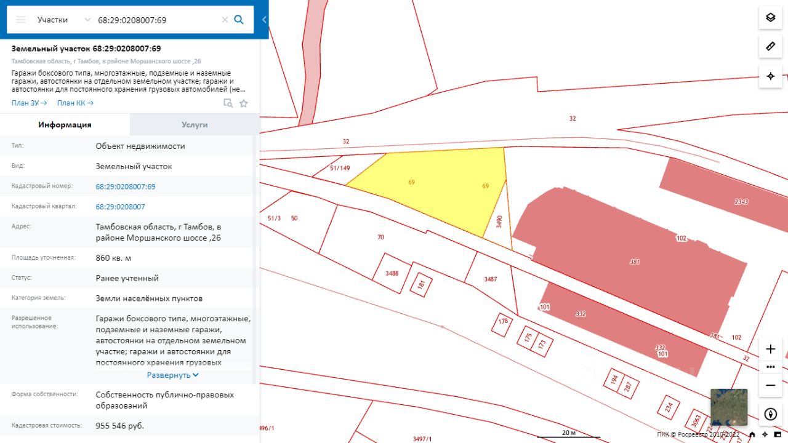This screenshot has height=443, width=788.
Task: Click parcel 3488 on the map
Action: tap(392, 273)
